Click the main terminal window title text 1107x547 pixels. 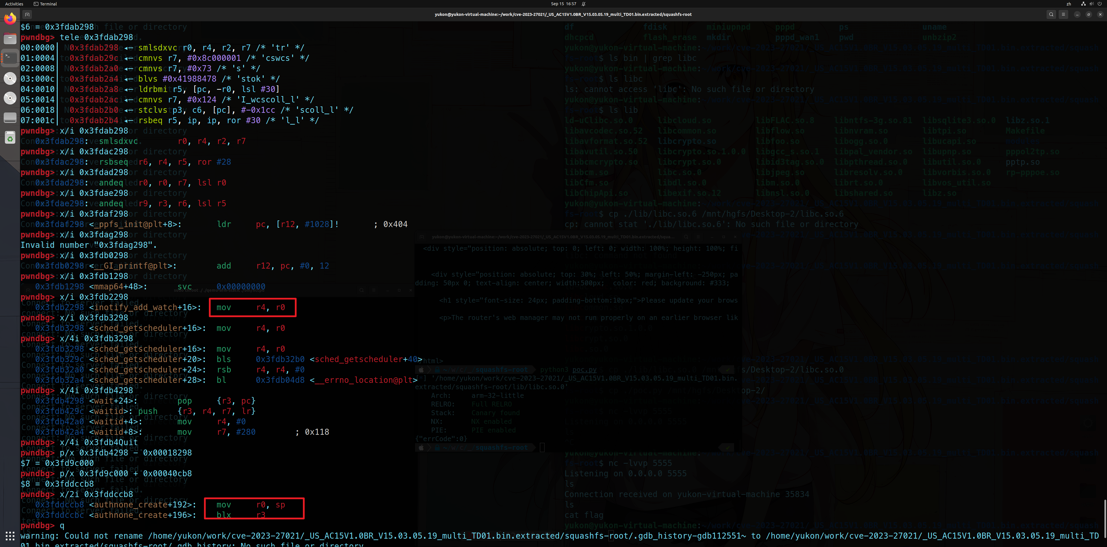563,14
